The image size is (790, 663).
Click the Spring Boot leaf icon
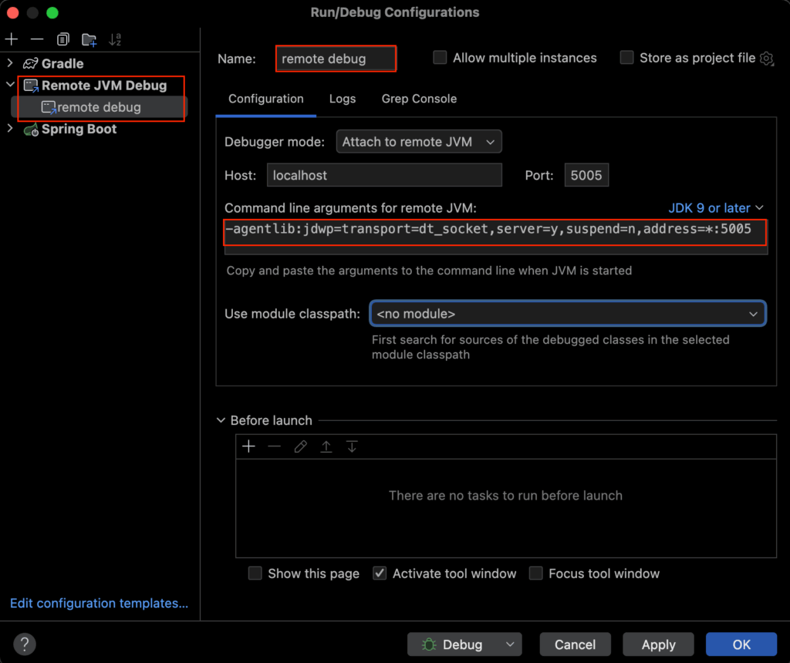click(x=31, y=130)
